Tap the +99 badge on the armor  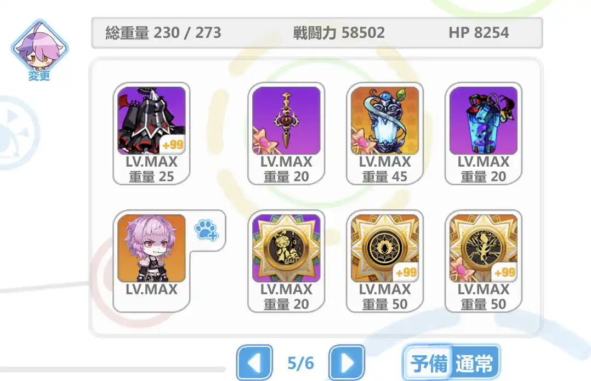coord(173,145)
